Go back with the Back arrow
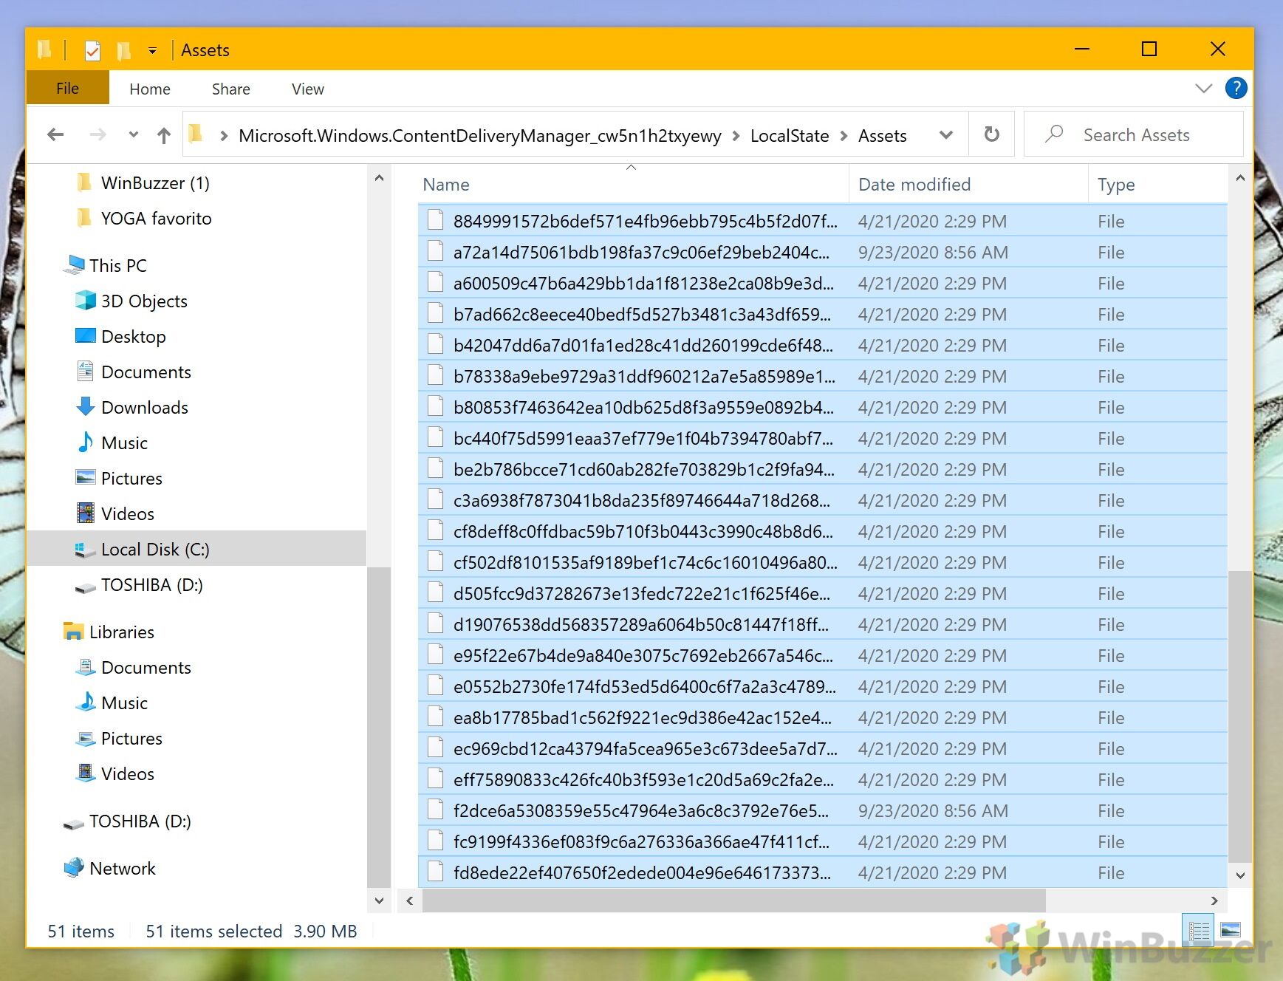The image size is (1283, 981). tap(55, 134)
